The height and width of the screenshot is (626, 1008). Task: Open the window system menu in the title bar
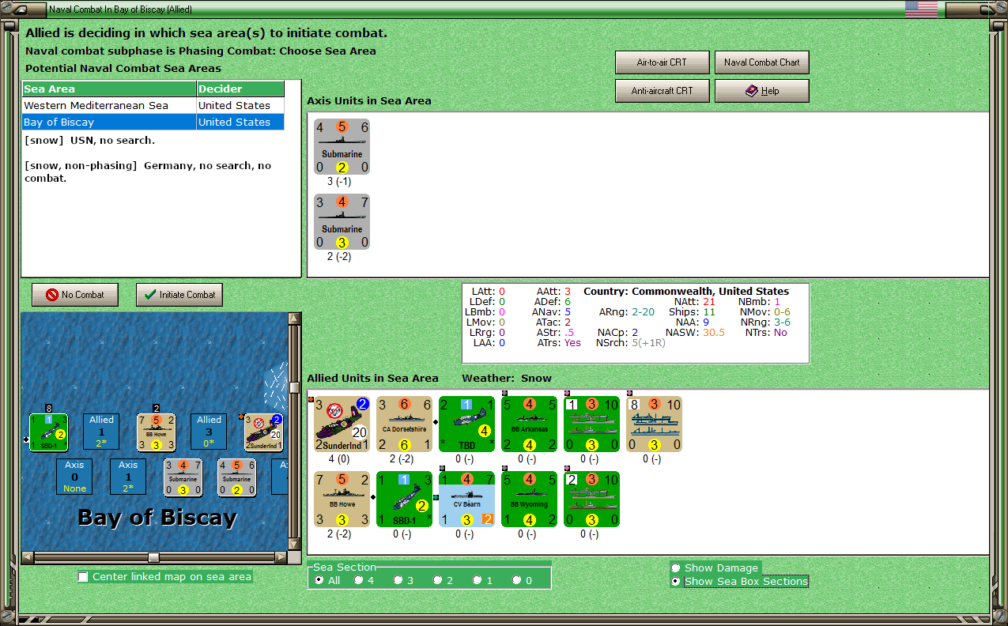[22, 9]
